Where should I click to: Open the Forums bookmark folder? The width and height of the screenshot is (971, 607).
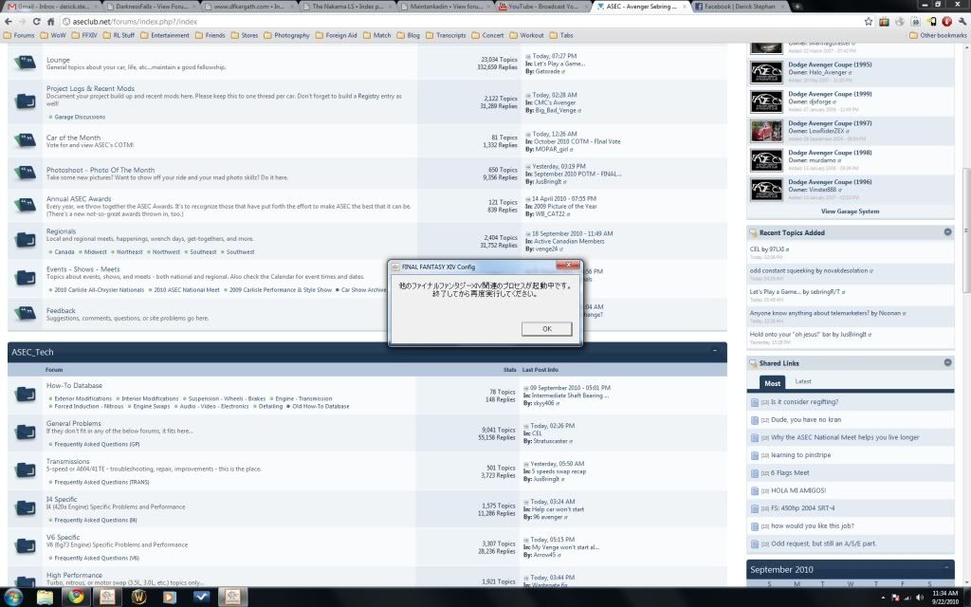point(19,35)
